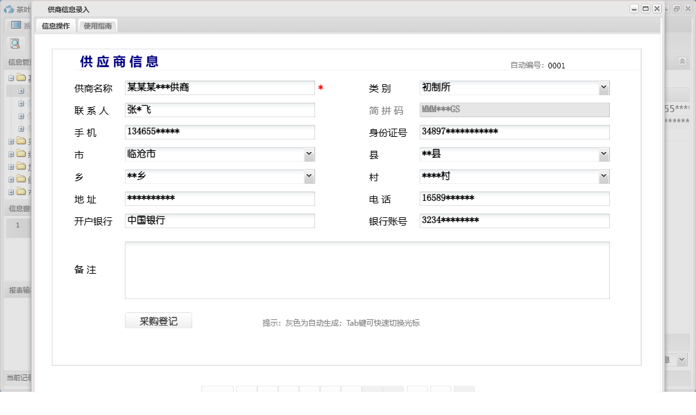Image resolution: width=696 pixels, height=415 pixels.
Task: Open the 类别 dropdown showing 初制所
Action: pyautogui.click(x=604, y=87)
